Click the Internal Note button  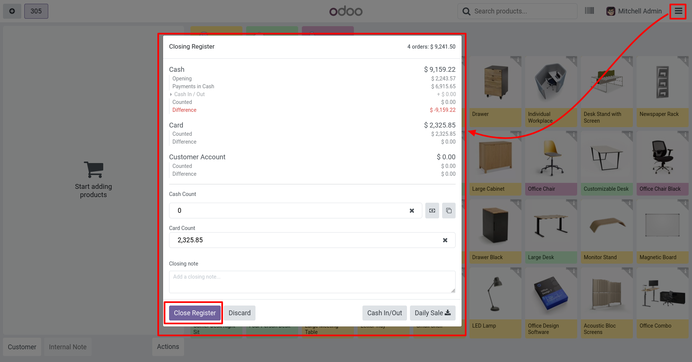68,347
